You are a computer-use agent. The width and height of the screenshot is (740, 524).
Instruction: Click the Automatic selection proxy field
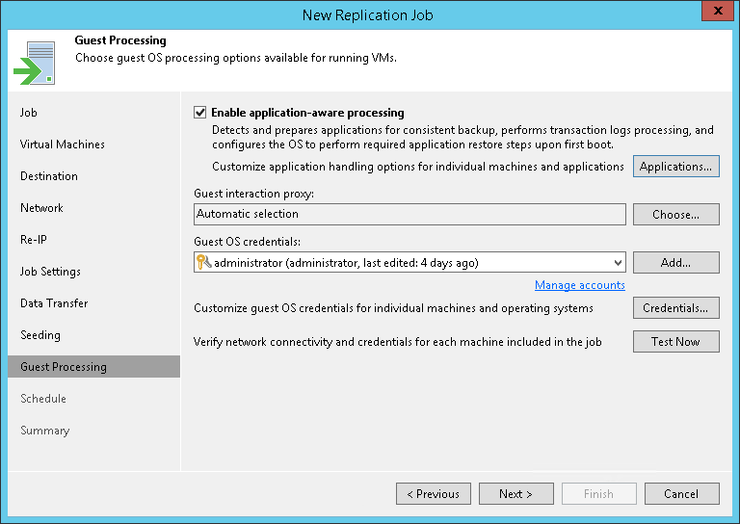[410, 214]
